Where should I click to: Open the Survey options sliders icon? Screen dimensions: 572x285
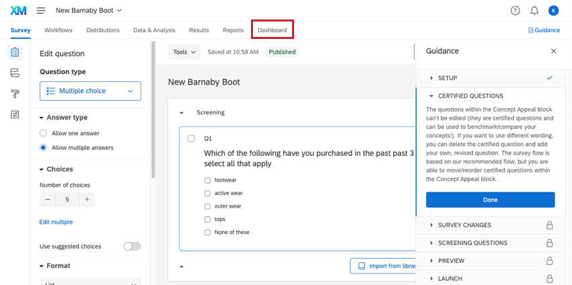point(15,114)
